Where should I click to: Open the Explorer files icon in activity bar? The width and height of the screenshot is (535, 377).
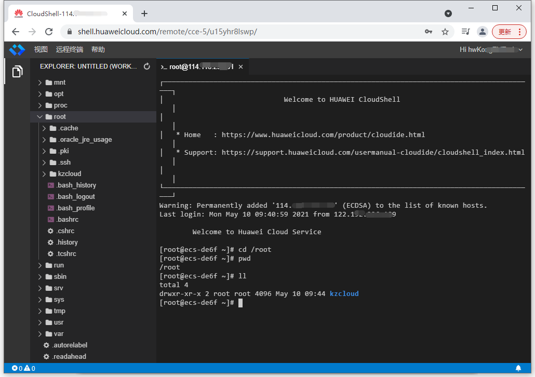click(18, 71)
